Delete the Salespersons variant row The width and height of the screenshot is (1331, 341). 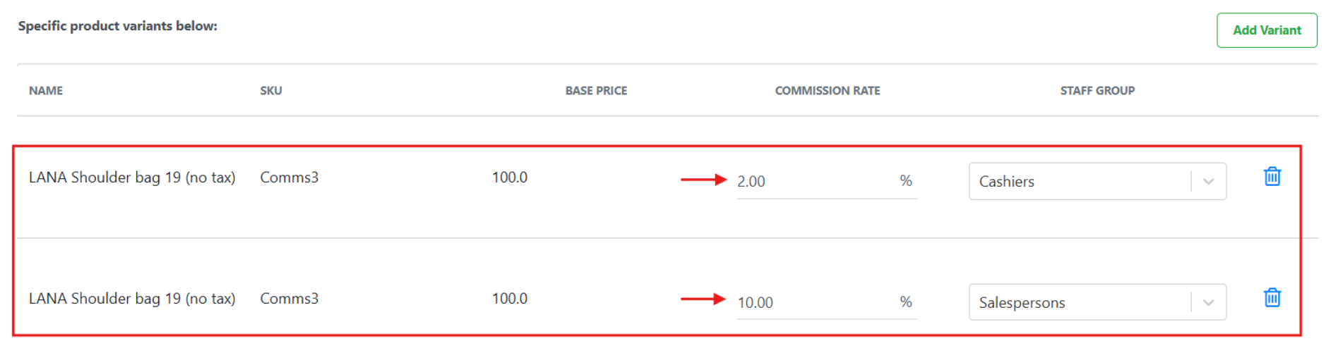1272,297
